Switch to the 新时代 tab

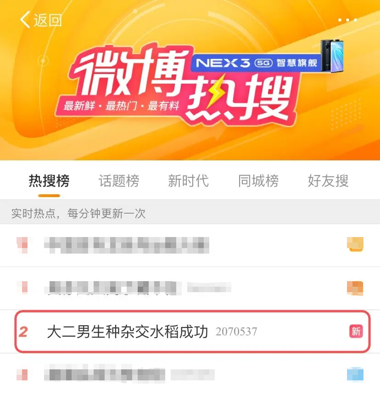(x=189, y=181)
